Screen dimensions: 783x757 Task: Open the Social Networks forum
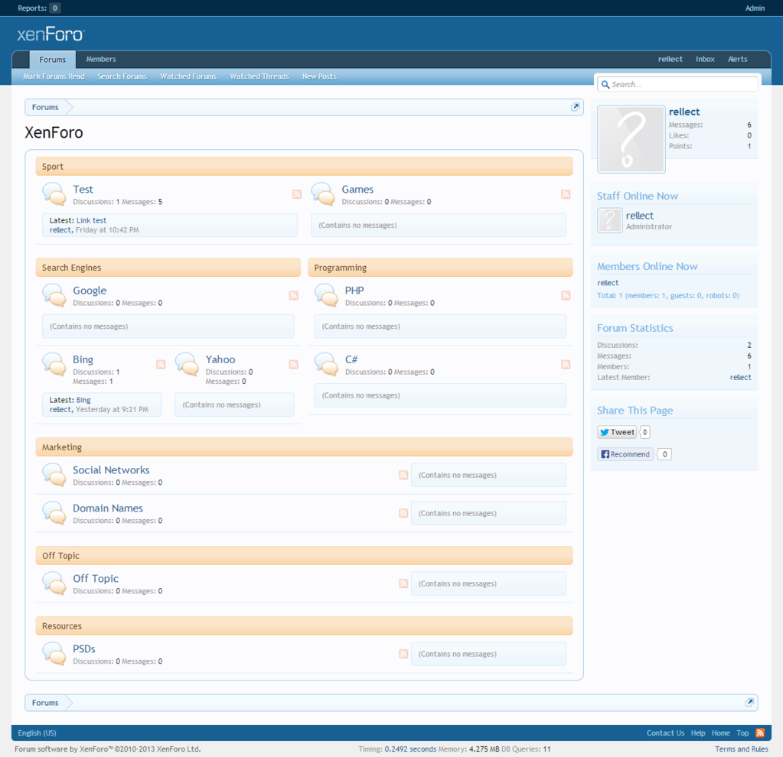(111, 470)
